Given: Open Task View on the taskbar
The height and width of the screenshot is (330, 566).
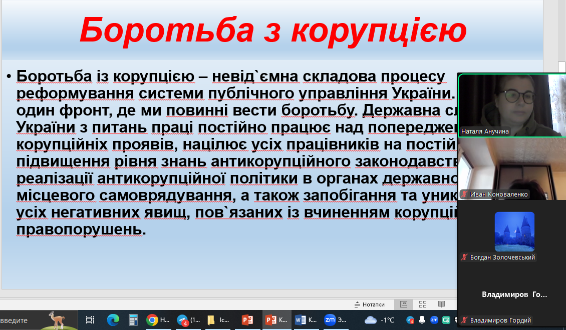Looking at the screenshot, I should pyautogui.click(x=90, y=320).
